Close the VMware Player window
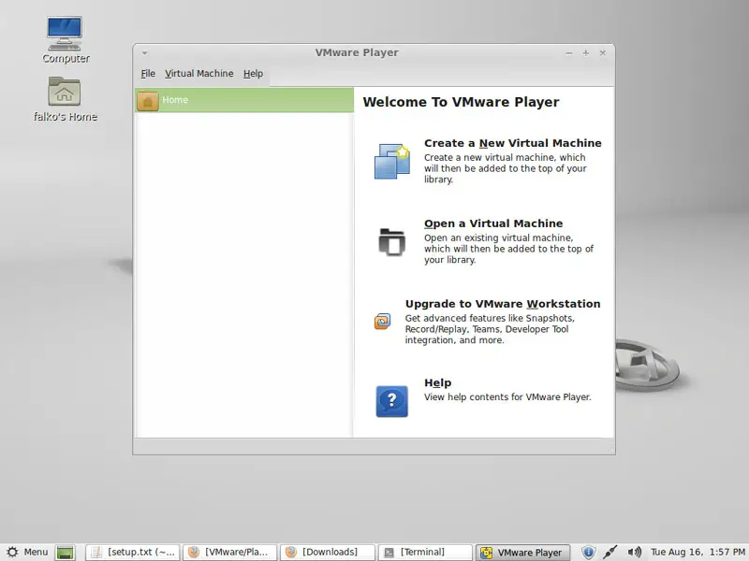Screen dimensions: 749x561 [x=603, y=53]
